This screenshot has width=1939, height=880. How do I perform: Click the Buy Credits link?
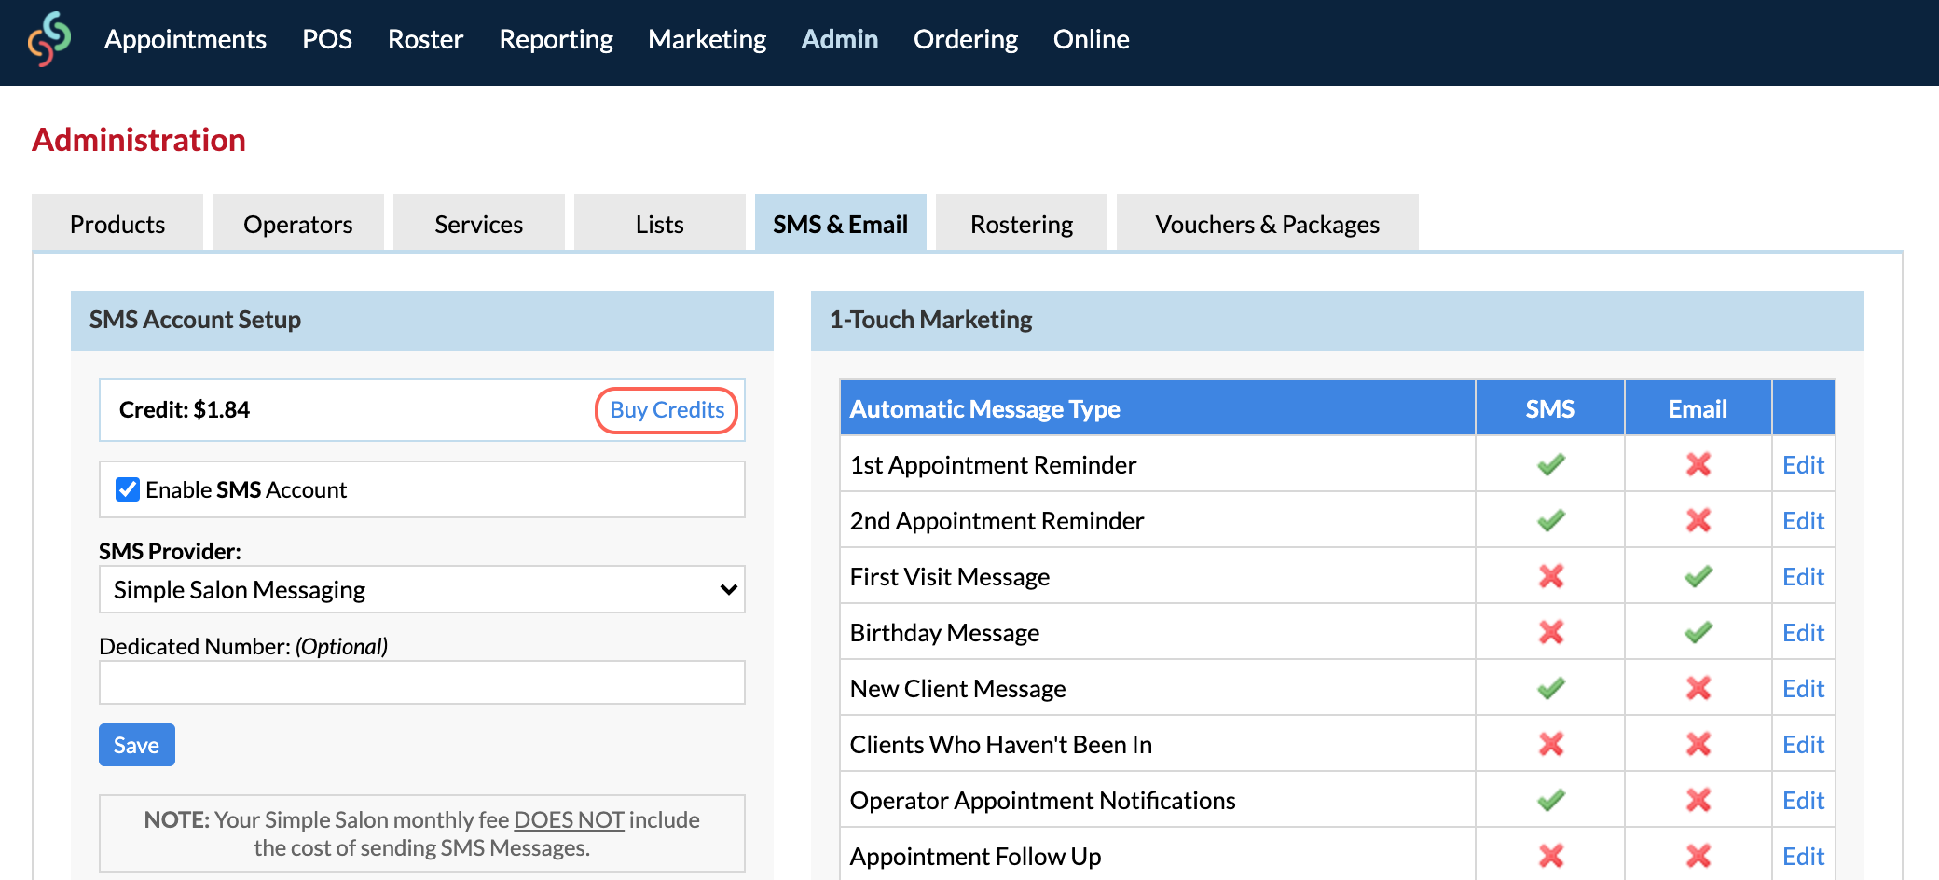667,410
